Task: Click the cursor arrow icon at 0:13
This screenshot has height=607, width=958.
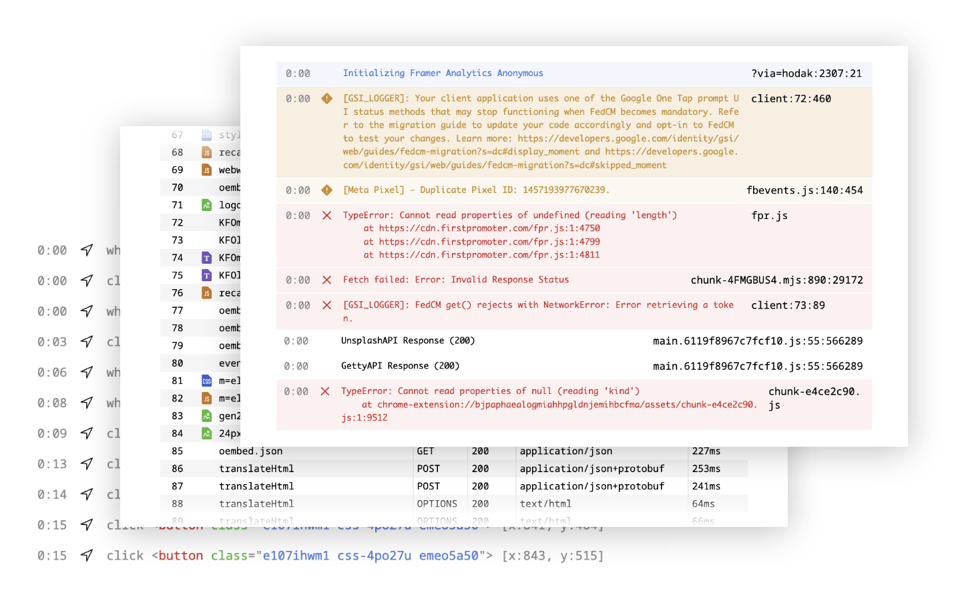Action: (x=87, y=464)
